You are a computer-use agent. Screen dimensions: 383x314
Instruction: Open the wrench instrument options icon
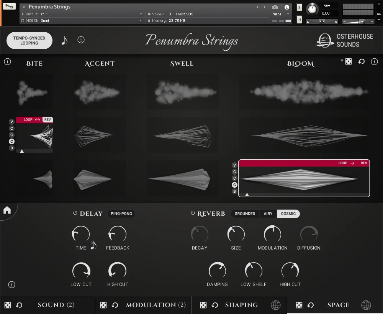[x=9, y=7]
